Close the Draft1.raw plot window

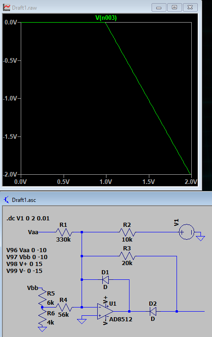(190, 7)
